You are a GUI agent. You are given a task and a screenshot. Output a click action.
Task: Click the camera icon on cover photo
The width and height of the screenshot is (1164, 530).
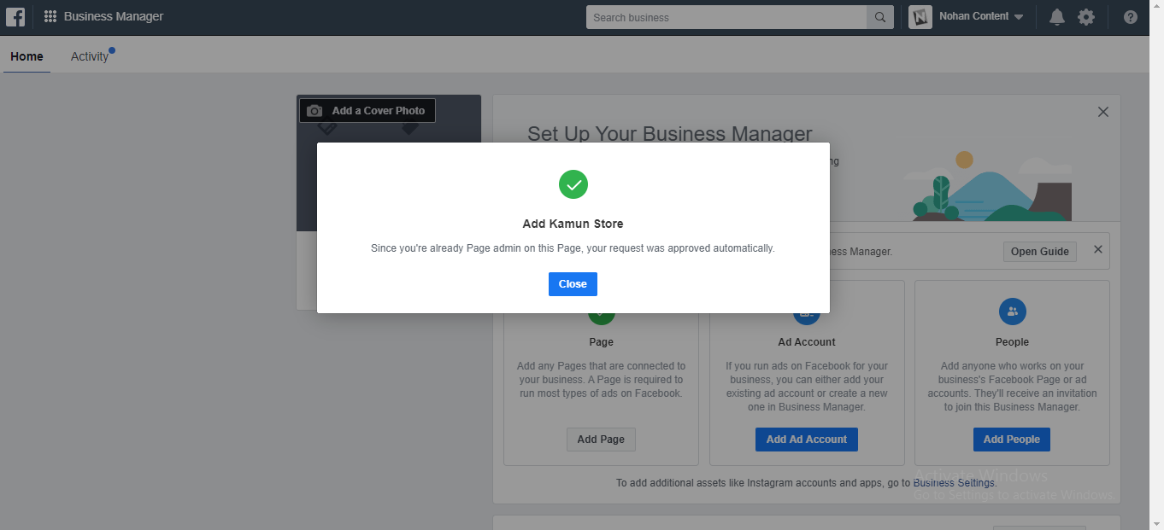315,111
